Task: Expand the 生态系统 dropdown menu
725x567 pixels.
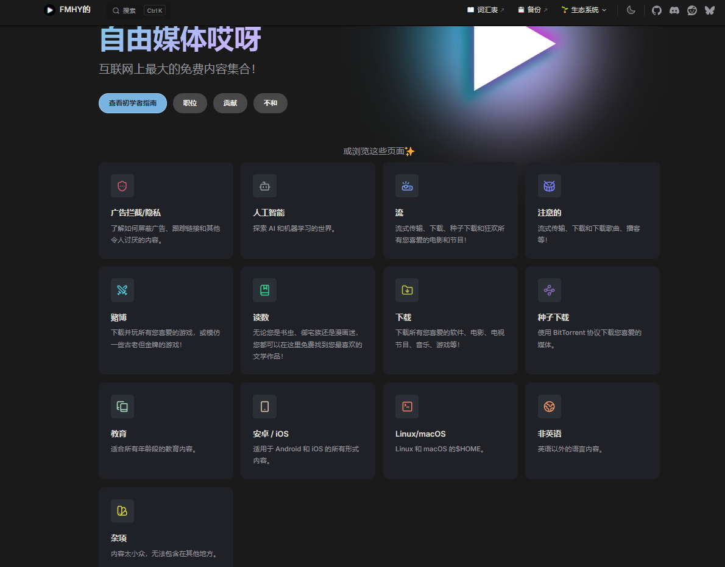Action: point(584,10)
